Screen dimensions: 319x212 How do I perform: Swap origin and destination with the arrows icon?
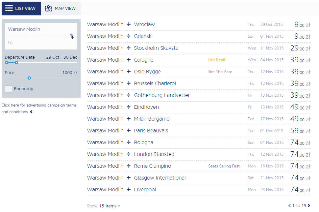coord(72,36)
